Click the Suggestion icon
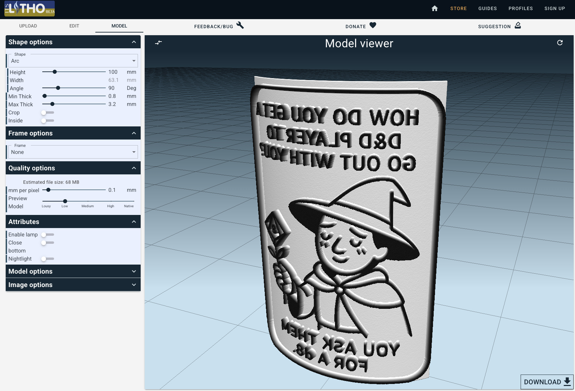The width and height of the screenshot is (575, 391). 518,25
